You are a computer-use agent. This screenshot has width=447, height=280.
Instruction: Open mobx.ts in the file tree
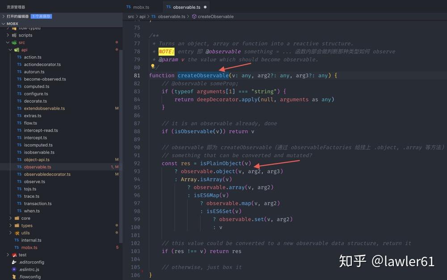pyautogui.click(x=29, y=247)
